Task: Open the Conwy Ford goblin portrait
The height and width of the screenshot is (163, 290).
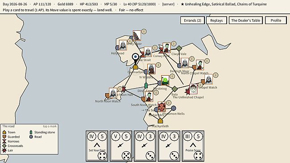Action: point(167,48)
